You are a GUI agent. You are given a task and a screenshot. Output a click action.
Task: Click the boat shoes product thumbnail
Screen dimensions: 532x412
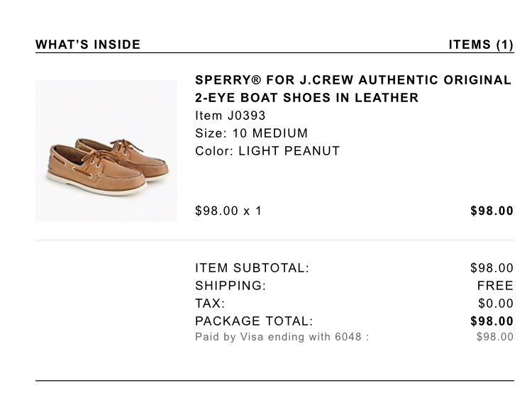tap(106, 151)
